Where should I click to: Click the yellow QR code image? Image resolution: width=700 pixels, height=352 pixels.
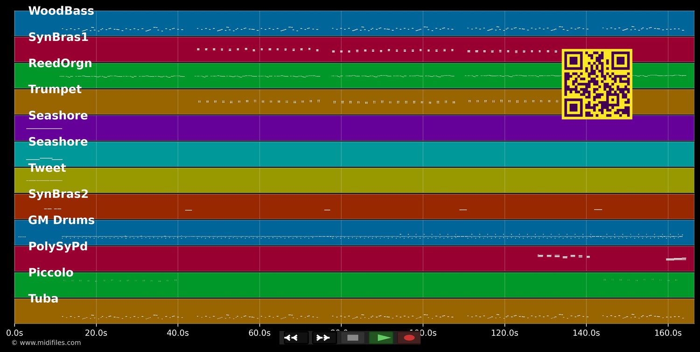coord(597,84)
